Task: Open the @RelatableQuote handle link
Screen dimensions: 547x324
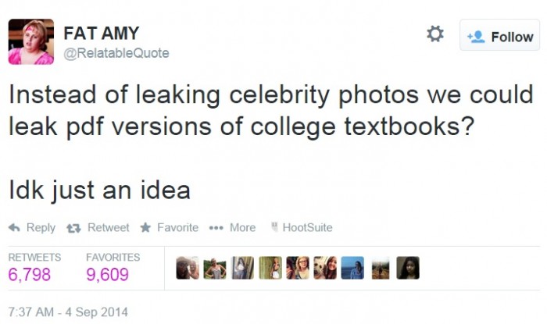Action: click(x=116, y=53)
